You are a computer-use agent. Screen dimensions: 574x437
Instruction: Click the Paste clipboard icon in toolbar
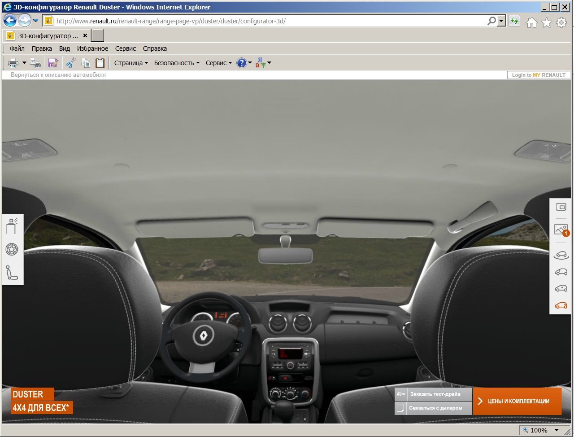coord(100,63)
